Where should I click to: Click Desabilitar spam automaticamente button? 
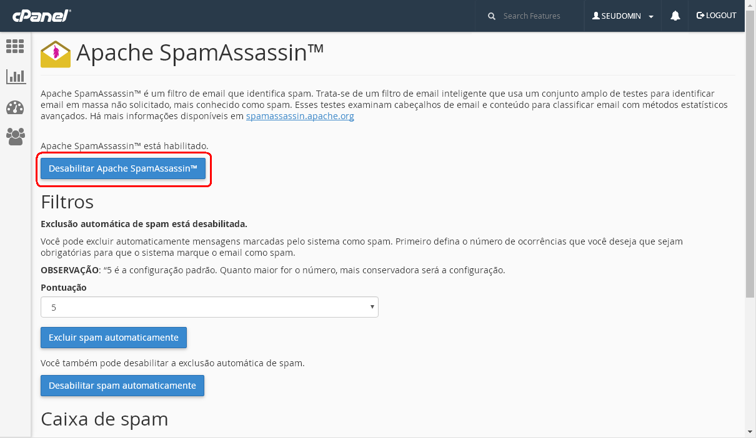(x=122, y=386)
